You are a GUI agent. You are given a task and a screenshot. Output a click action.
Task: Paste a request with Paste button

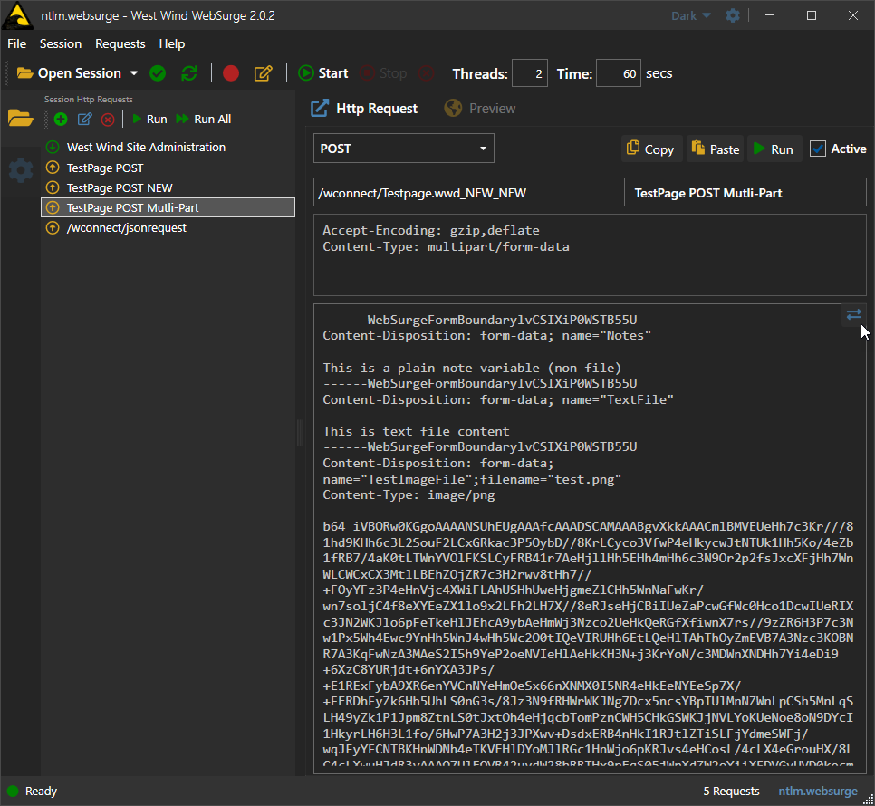tap(716, 149)
